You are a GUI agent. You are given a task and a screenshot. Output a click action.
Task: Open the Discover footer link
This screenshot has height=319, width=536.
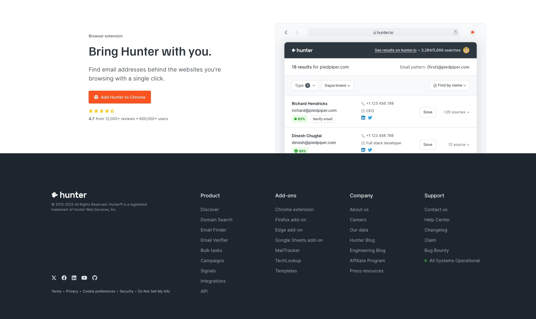[x=210, y=209]
